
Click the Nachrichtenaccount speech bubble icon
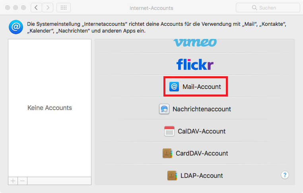[164, 109]
